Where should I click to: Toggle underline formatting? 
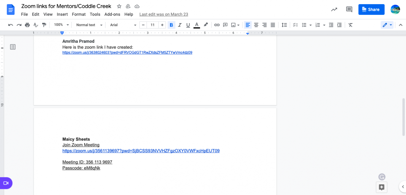[x=188, y=25]
